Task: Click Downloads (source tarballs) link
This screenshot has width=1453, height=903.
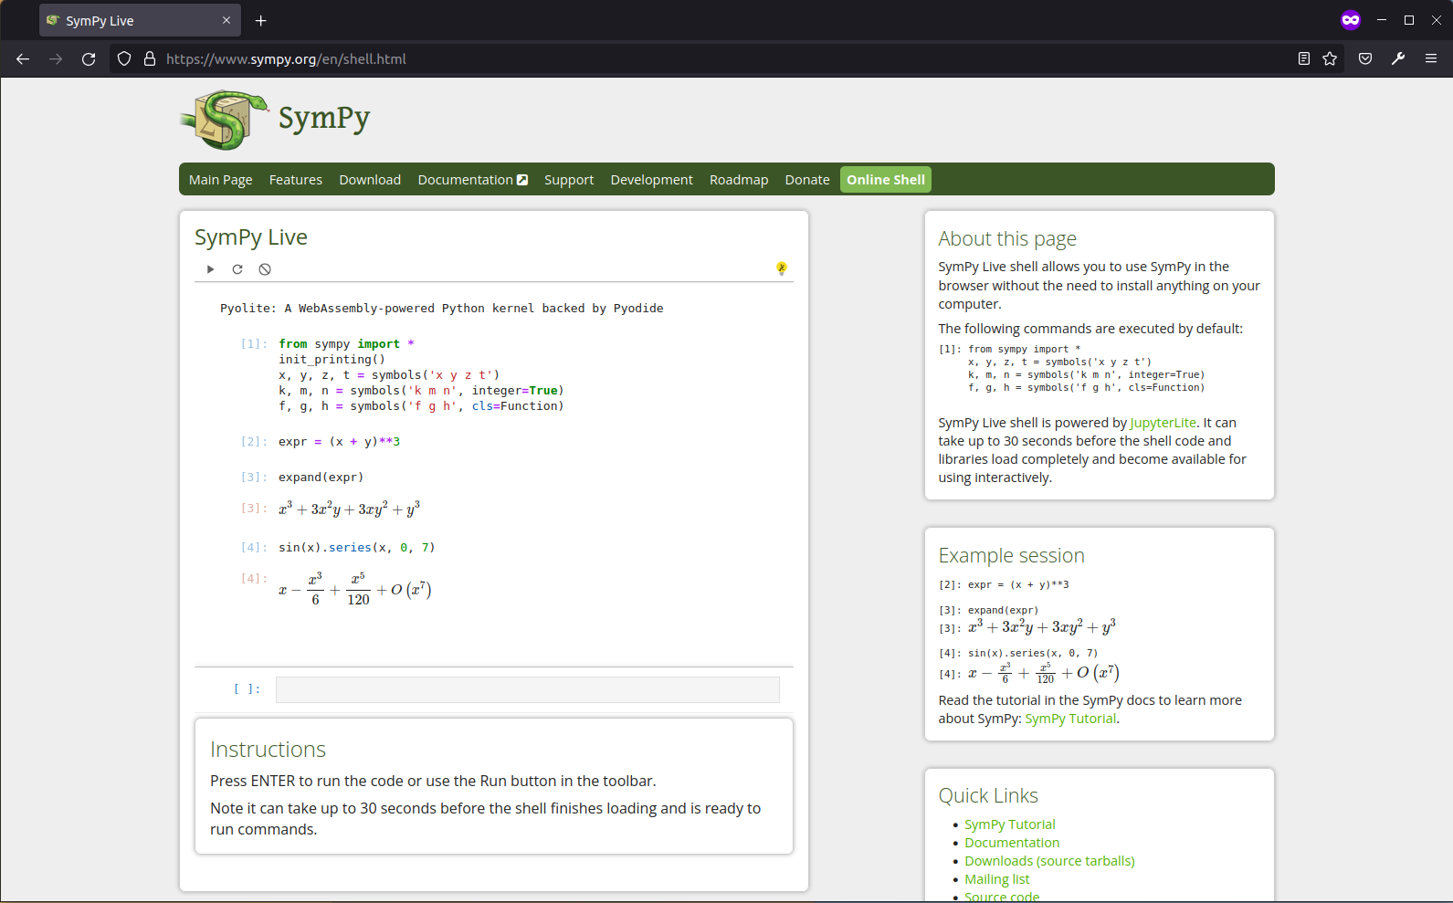Action: (1049, 861)
